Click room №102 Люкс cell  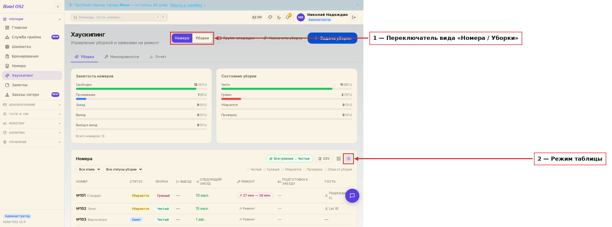pyautogui.click(x=86, y=209)
